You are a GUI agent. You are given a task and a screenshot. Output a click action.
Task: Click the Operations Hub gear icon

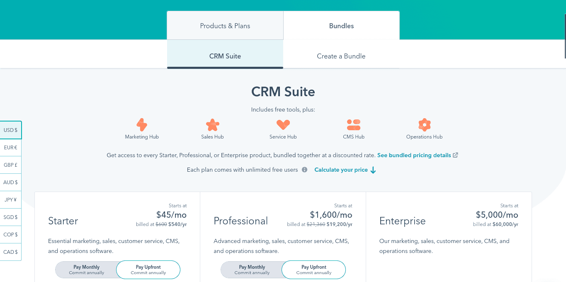(424, 125)
